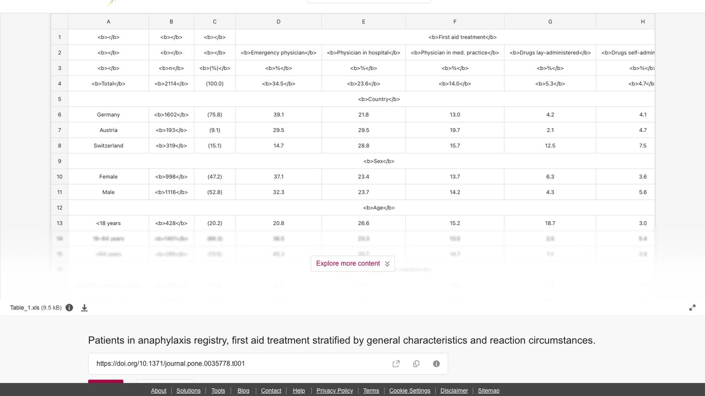Click the '<b>Emergency physician</b>' cell
Viewport: 705px width, 396px height.
[279, 53]
